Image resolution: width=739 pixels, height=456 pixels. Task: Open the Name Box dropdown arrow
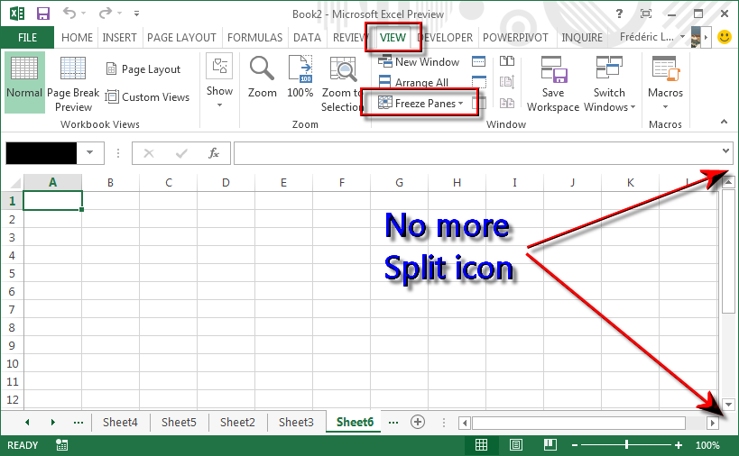[x=89, y=152]
